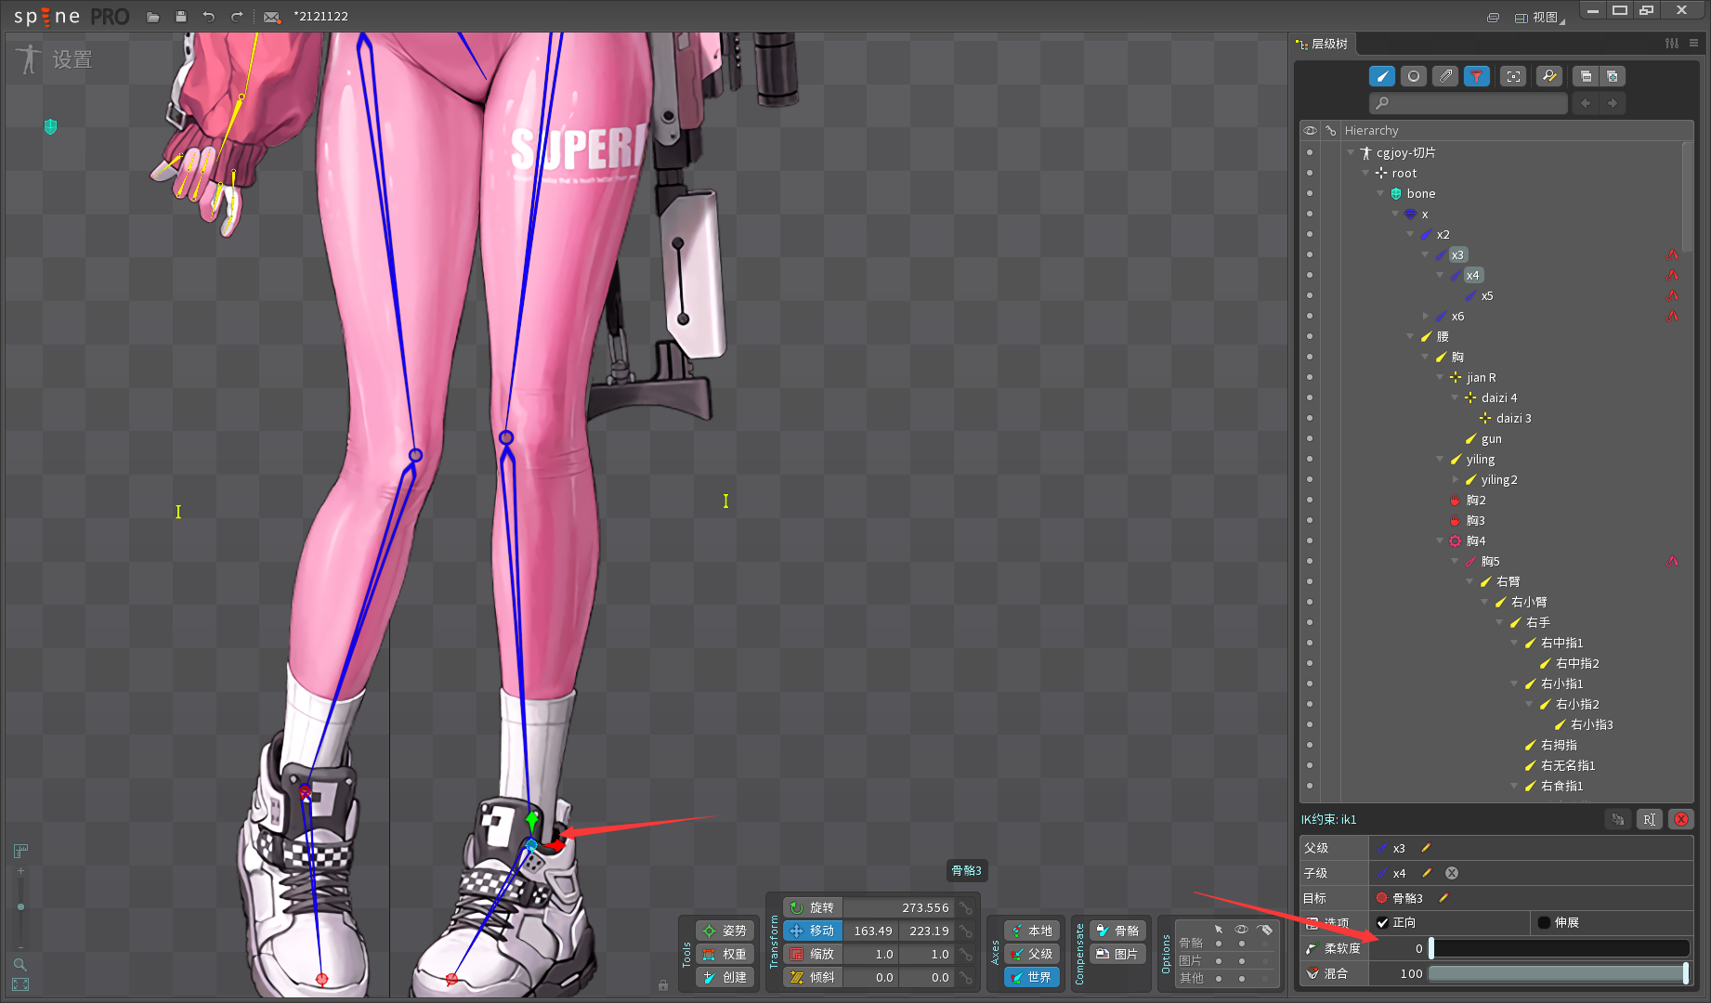Open project folder icon in title bar
Image resolution: width=1711 pixels, height=1003 pixels.
coord(153,17)
